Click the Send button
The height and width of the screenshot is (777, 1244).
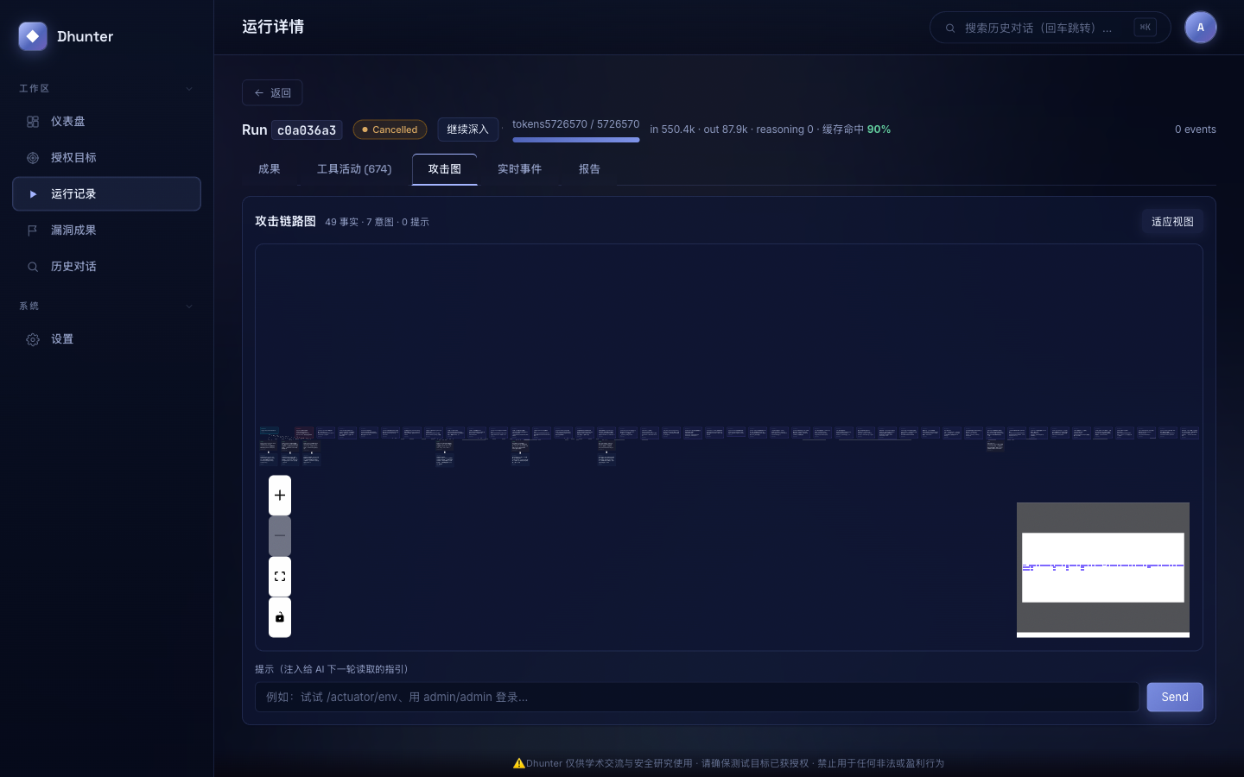pos(1175,698)
